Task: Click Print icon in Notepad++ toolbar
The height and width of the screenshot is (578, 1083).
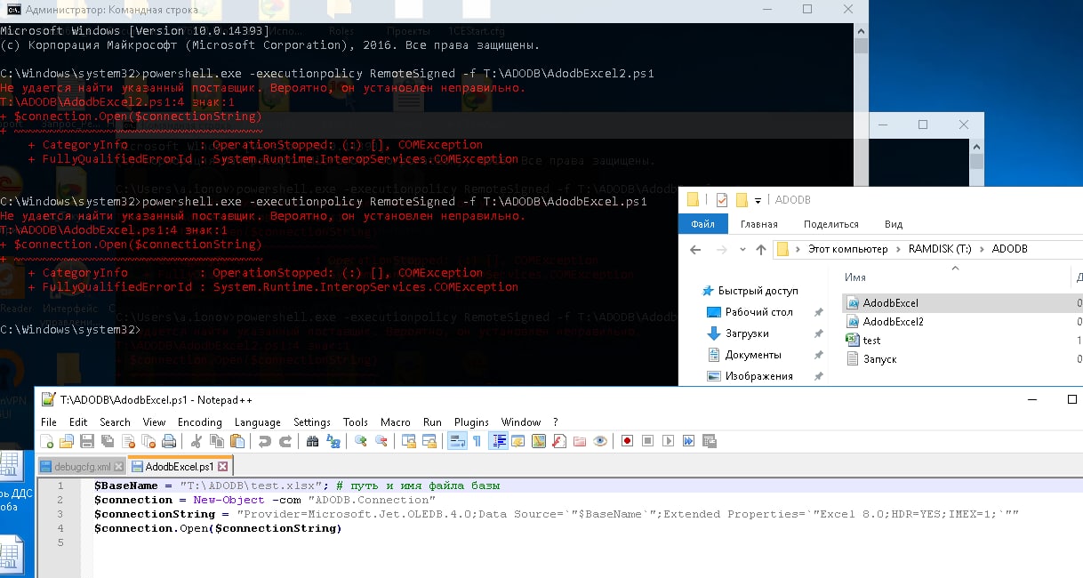Action: point(169,441)
